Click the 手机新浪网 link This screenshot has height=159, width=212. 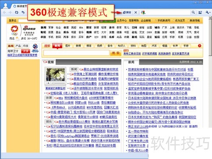click(x=164, y=20)
